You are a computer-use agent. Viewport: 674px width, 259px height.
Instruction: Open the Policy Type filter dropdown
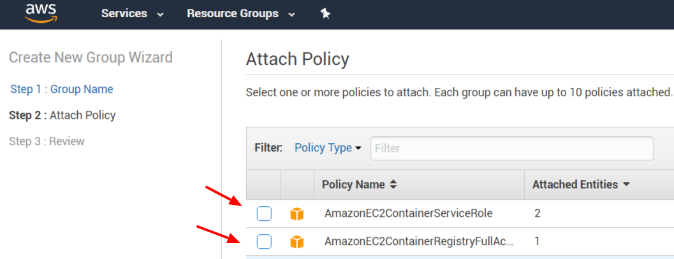pyautogui.click(x=328, y=148)
